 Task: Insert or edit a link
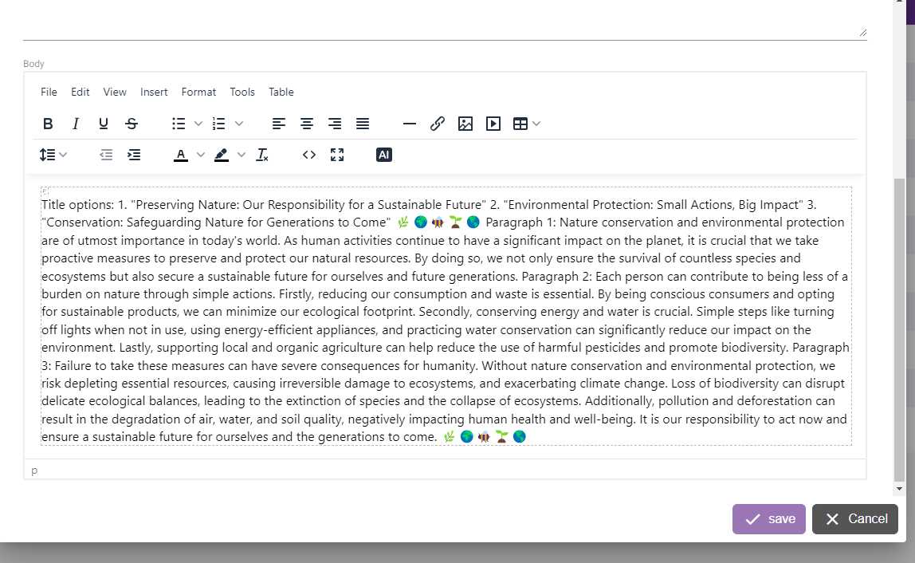[438, 124]
